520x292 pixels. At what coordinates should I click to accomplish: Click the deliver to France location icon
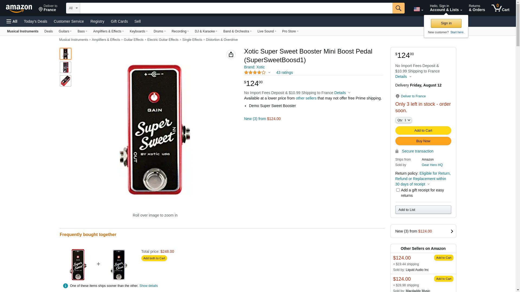coord(397,96)
